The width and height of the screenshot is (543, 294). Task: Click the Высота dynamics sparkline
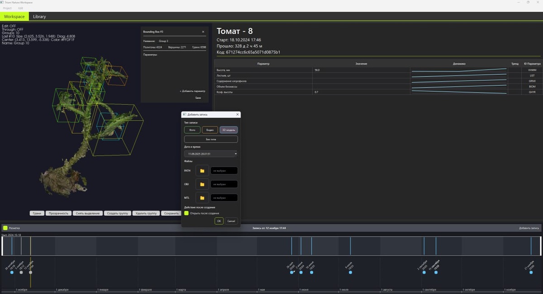[x=459, y=70]
